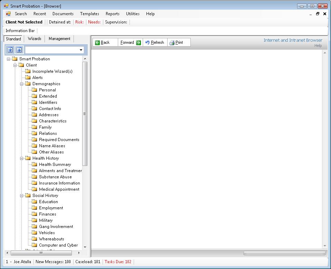Collapse the Health History tree node

pos(21,158)
